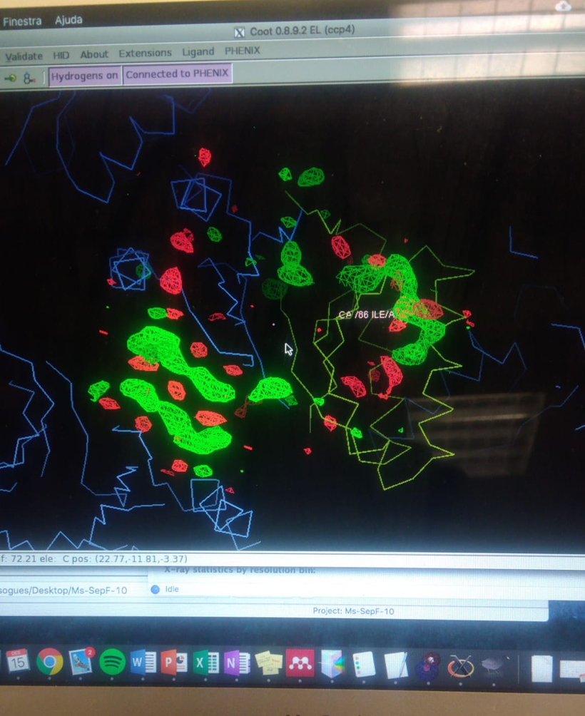Click the Connected to PHENIX button
Screen dimensions: 585x716
[177, 73]
